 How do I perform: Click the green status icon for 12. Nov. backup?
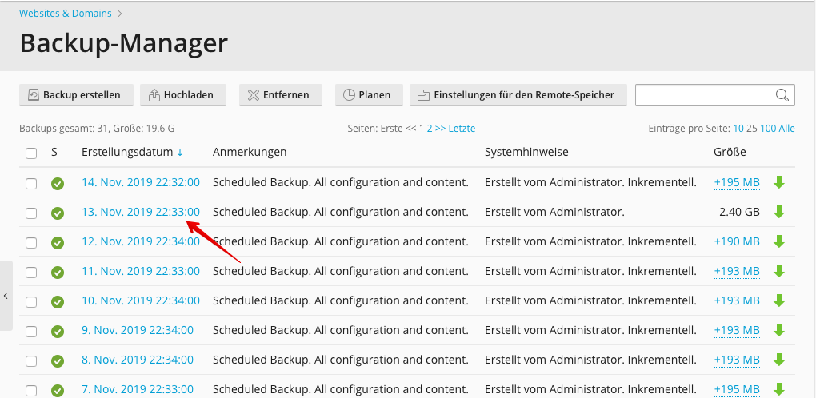click(x=58, y=243)
